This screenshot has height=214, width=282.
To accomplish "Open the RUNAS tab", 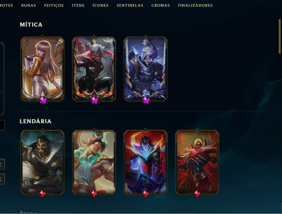I will (29, 5).
